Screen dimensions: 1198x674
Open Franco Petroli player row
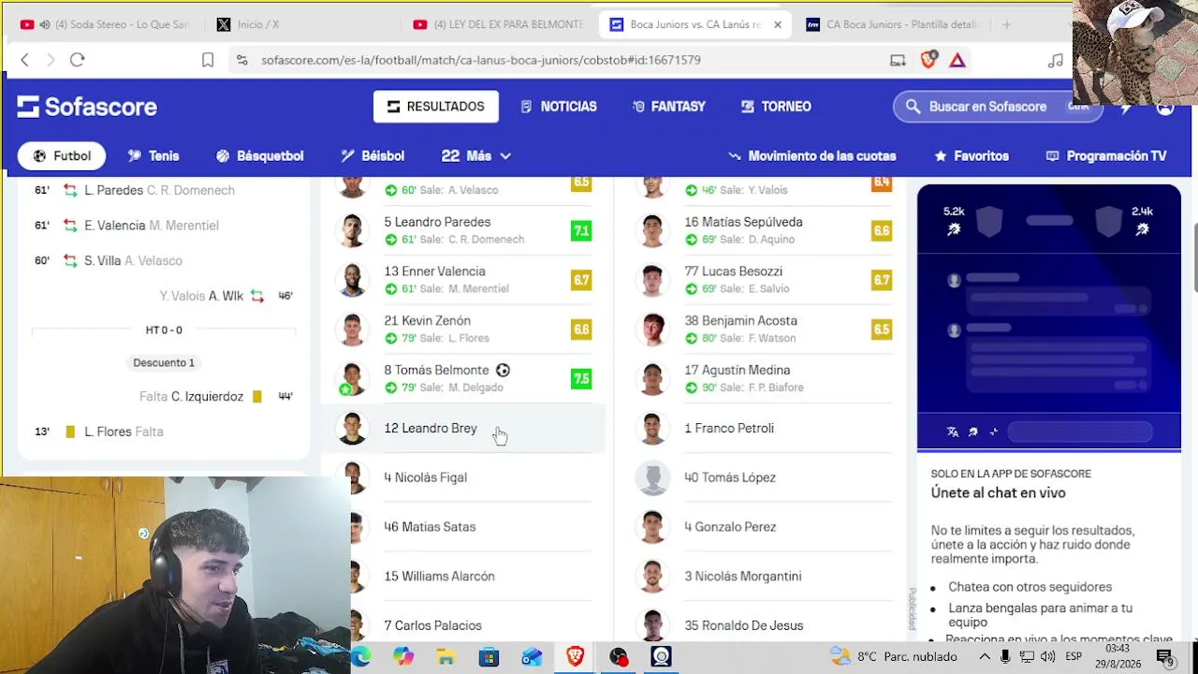tap(764, 428)
